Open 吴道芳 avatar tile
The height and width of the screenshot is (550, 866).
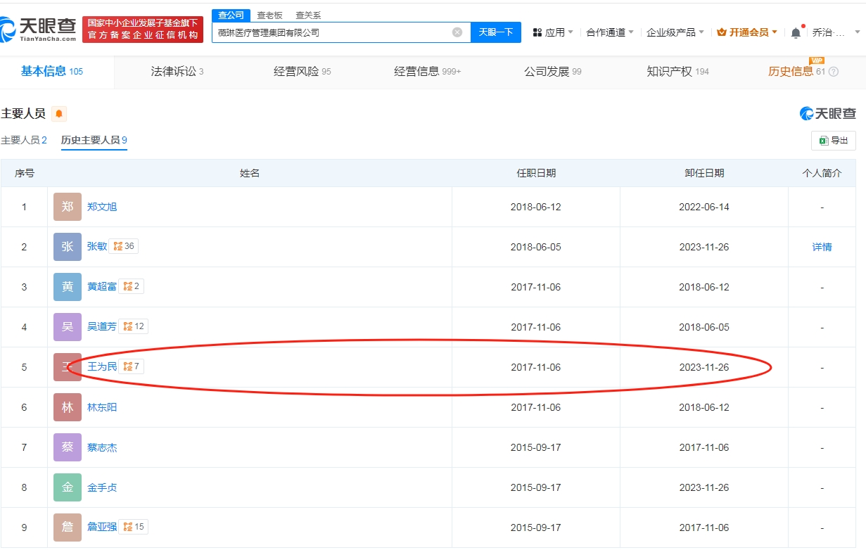(x=68, y=327)
